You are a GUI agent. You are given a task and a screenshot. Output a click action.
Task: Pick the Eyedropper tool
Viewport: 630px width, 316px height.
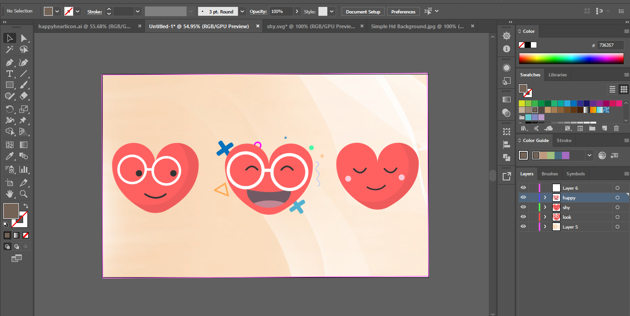coord(9,156)
